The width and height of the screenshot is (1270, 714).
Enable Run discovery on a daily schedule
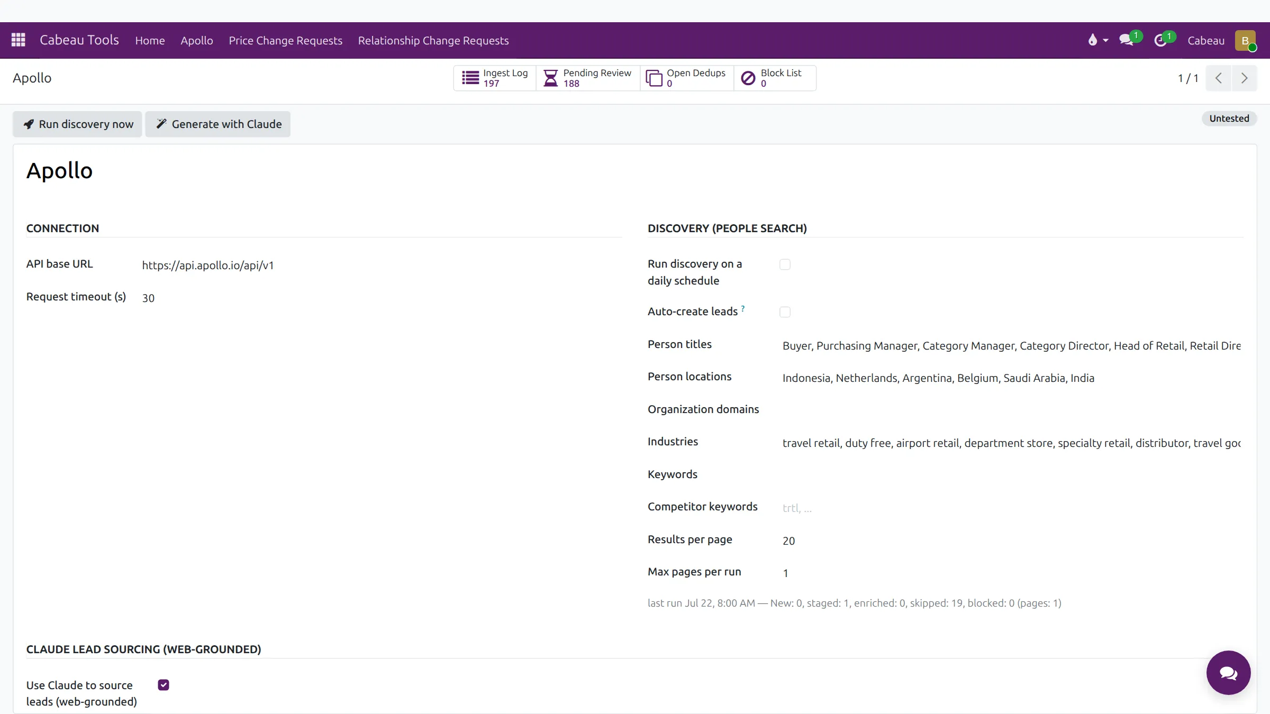coord(785,264)
